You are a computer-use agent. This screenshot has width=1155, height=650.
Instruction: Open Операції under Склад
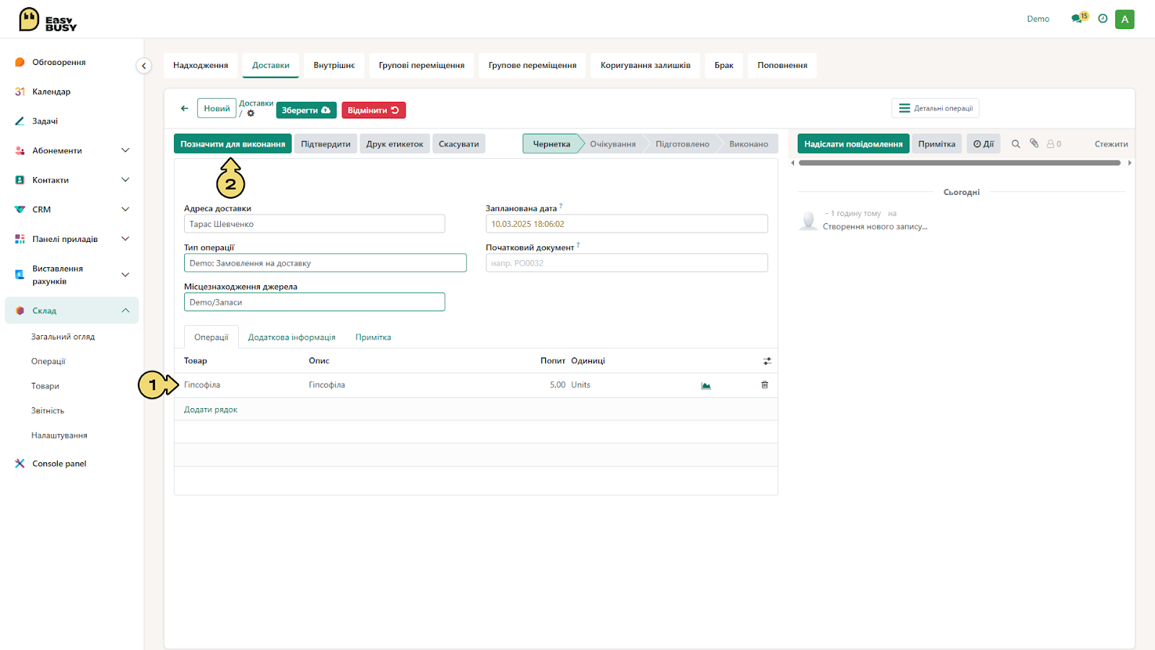48,361
